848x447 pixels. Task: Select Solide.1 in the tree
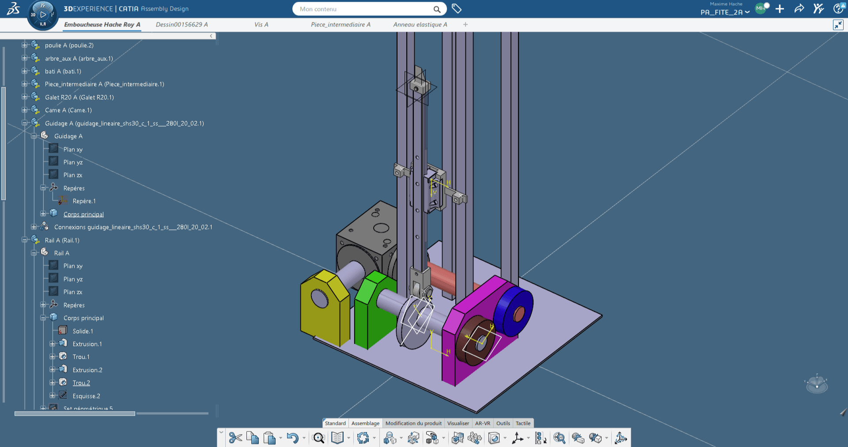point(83,331)
